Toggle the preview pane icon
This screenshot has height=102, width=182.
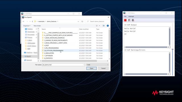(103, 26)
